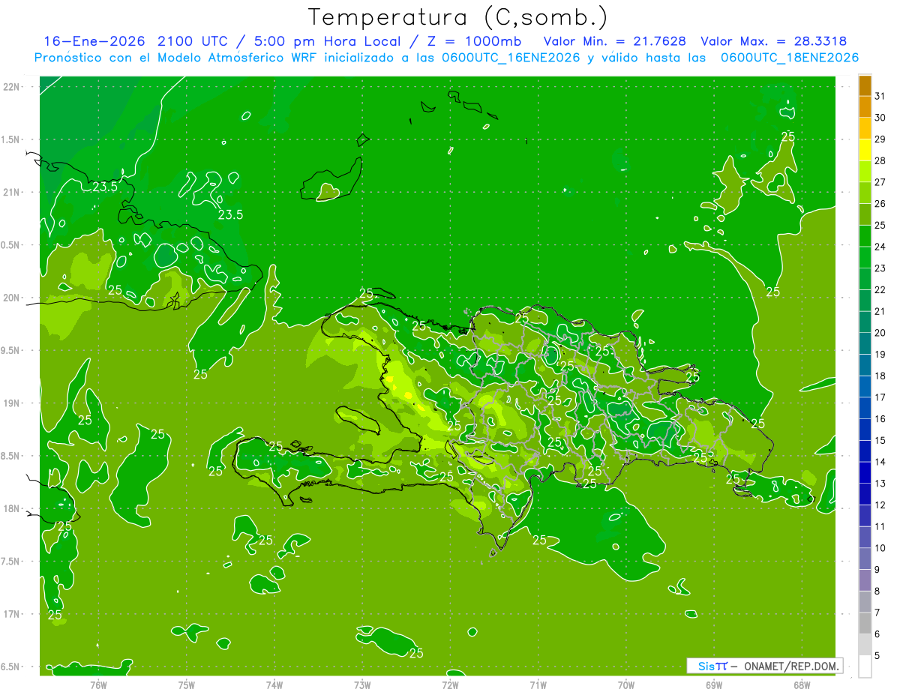The height and width of the screenshot is (695, 900).
Task: Click the '76W' longitude axis label
Action: 98,685
